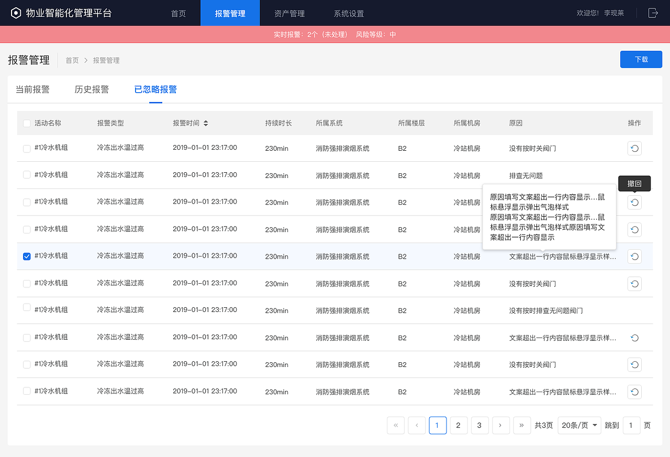Viewport: 670px width, 457px height.
Task: Click the 撤回 icon on the last table row
Action: [x=634, y=392]
